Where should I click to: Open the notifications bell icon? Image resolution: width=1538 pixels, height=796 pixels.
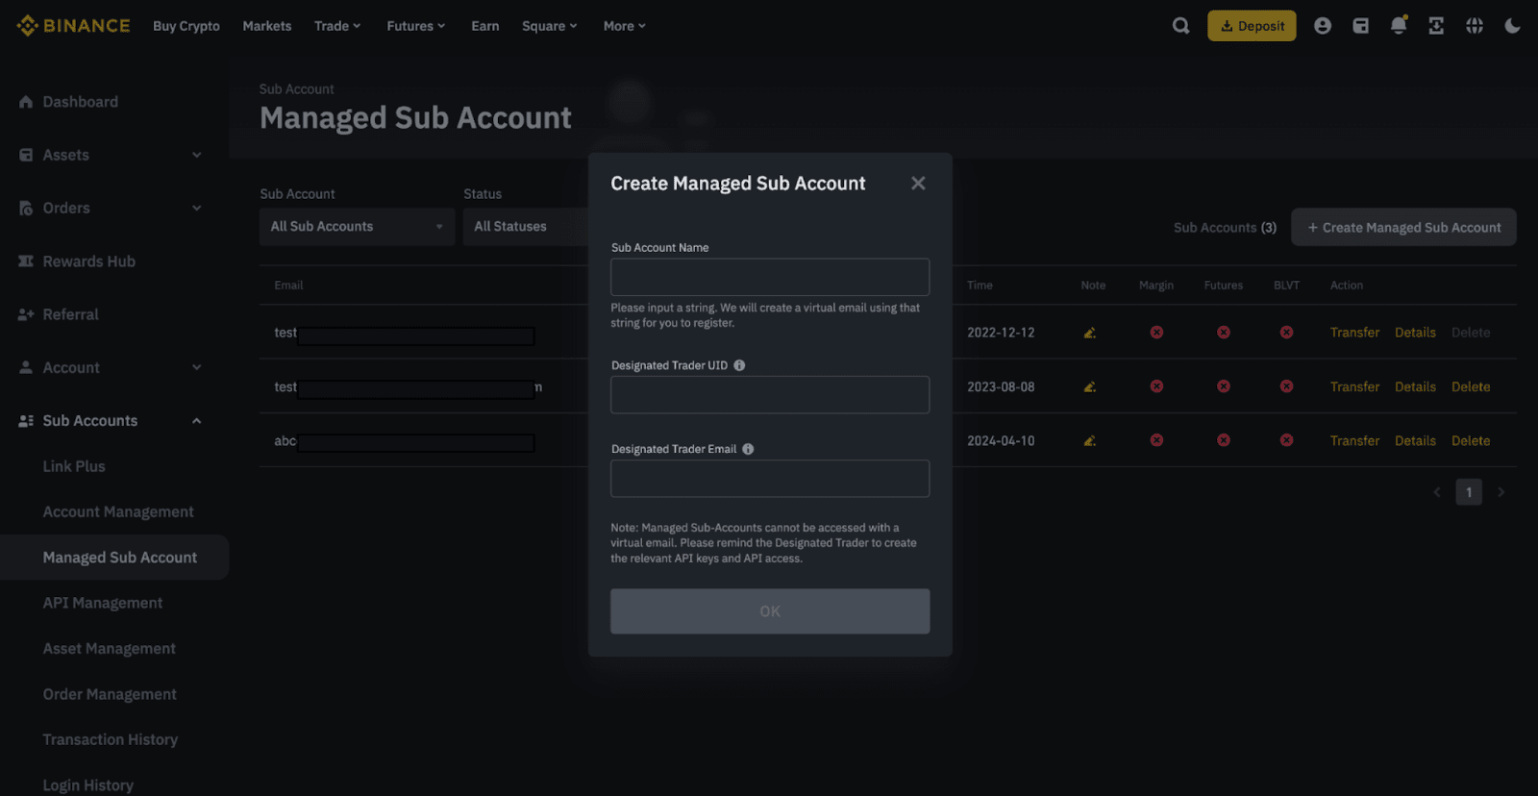(1398, 26)
